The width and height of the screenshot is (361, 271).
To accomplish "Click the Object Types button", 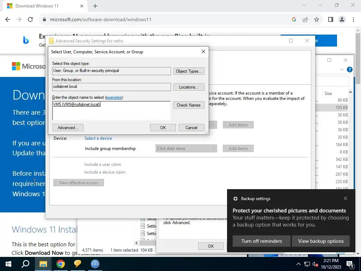I will pos(189,71).
